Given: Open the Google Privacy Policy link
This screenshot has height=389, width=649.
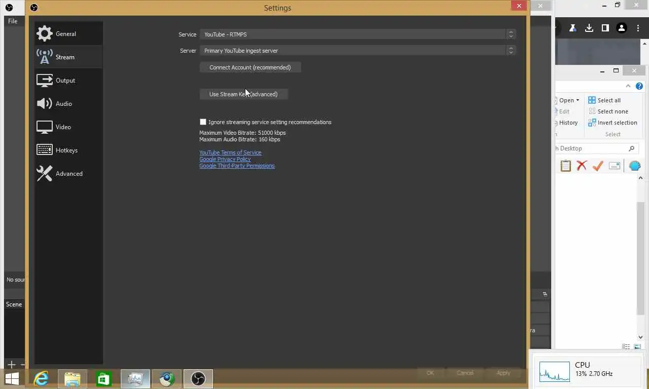Looking at the screenshot, I should coord(225,159).
